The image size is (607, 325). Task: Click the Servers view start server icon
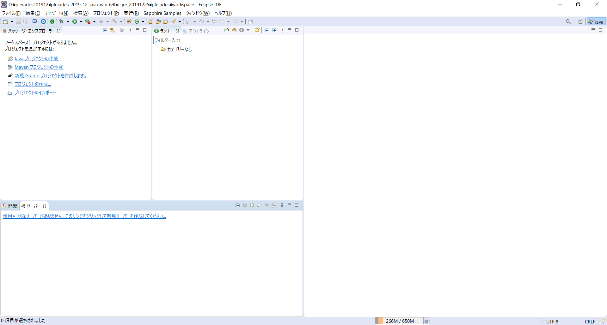pos(252,205)
